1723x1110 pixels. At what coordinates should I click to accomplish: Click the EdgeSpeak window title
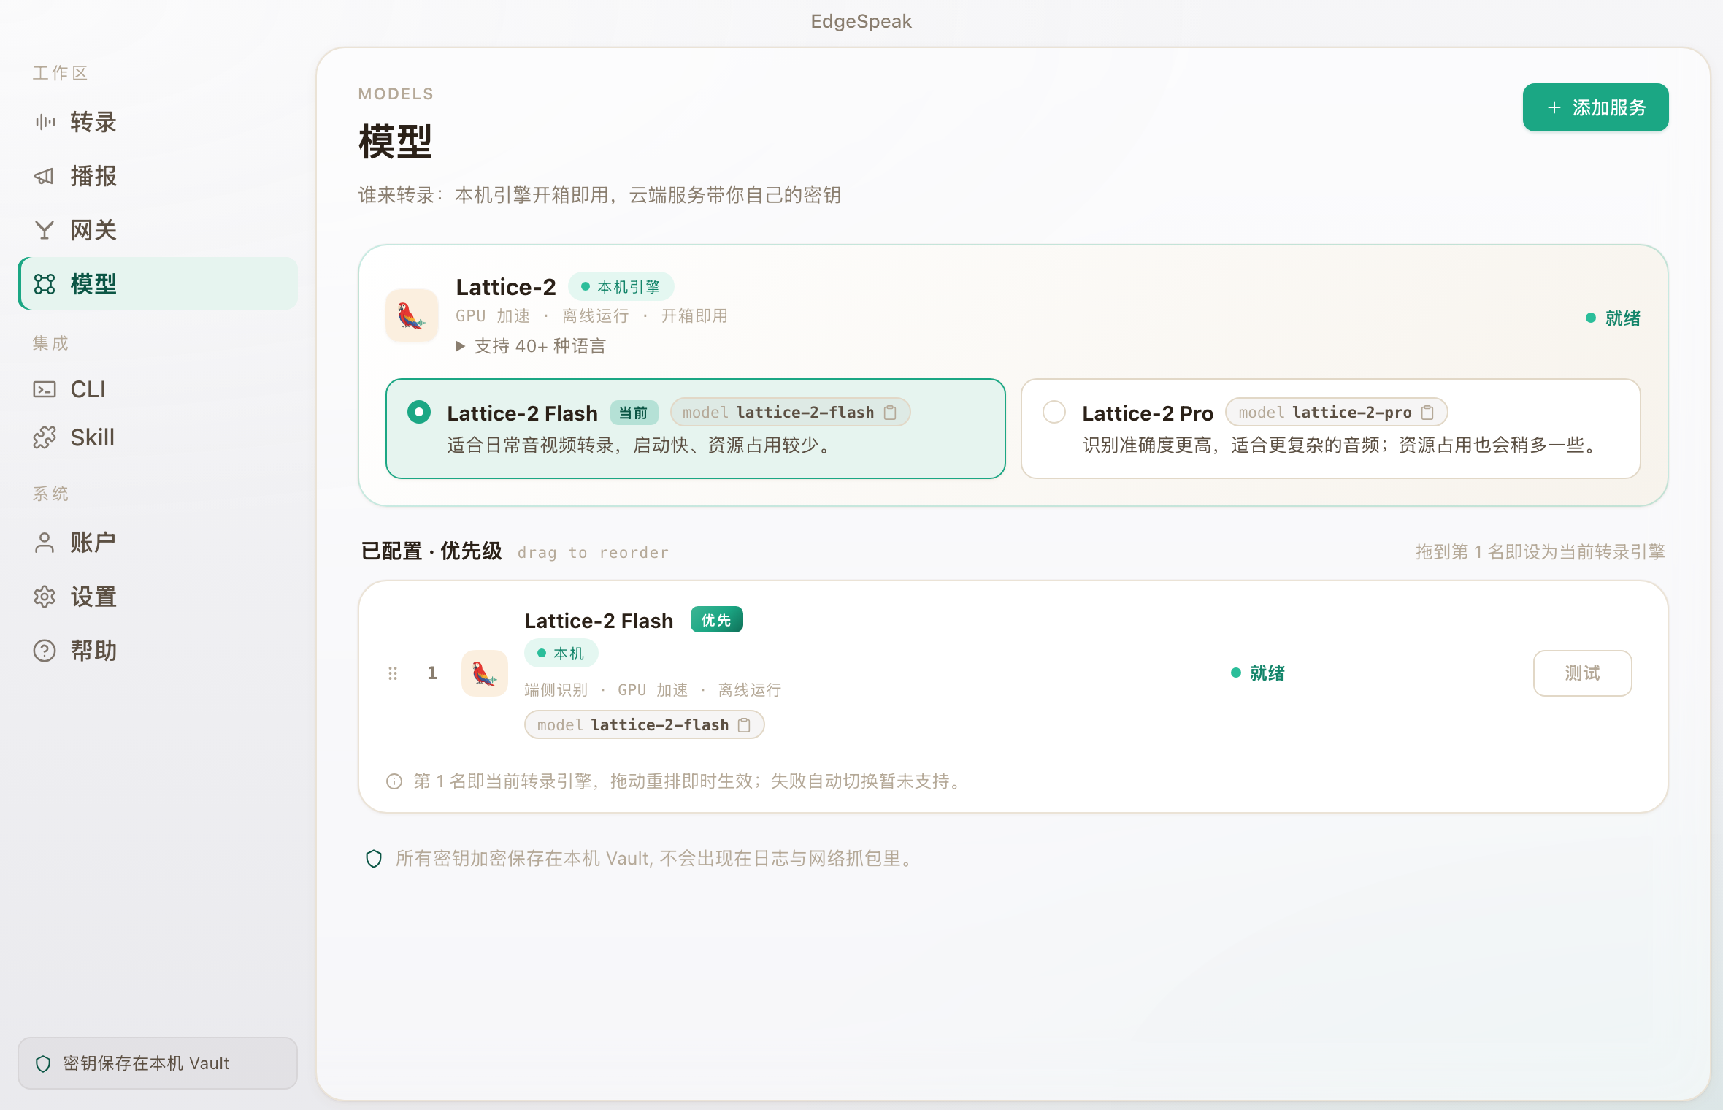coord(861,21)
